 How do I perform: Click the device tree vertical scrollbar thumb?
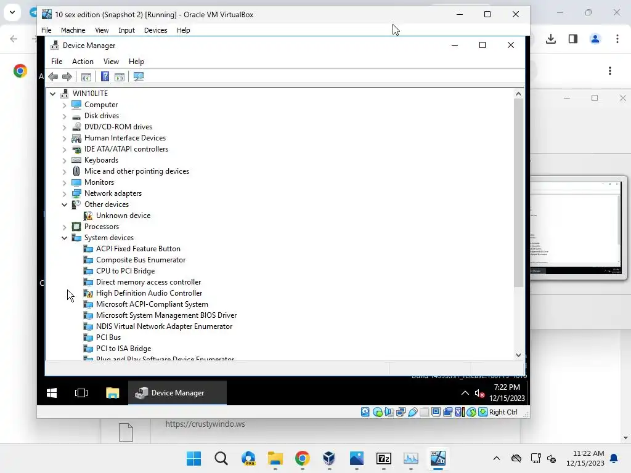click(518, 193)
